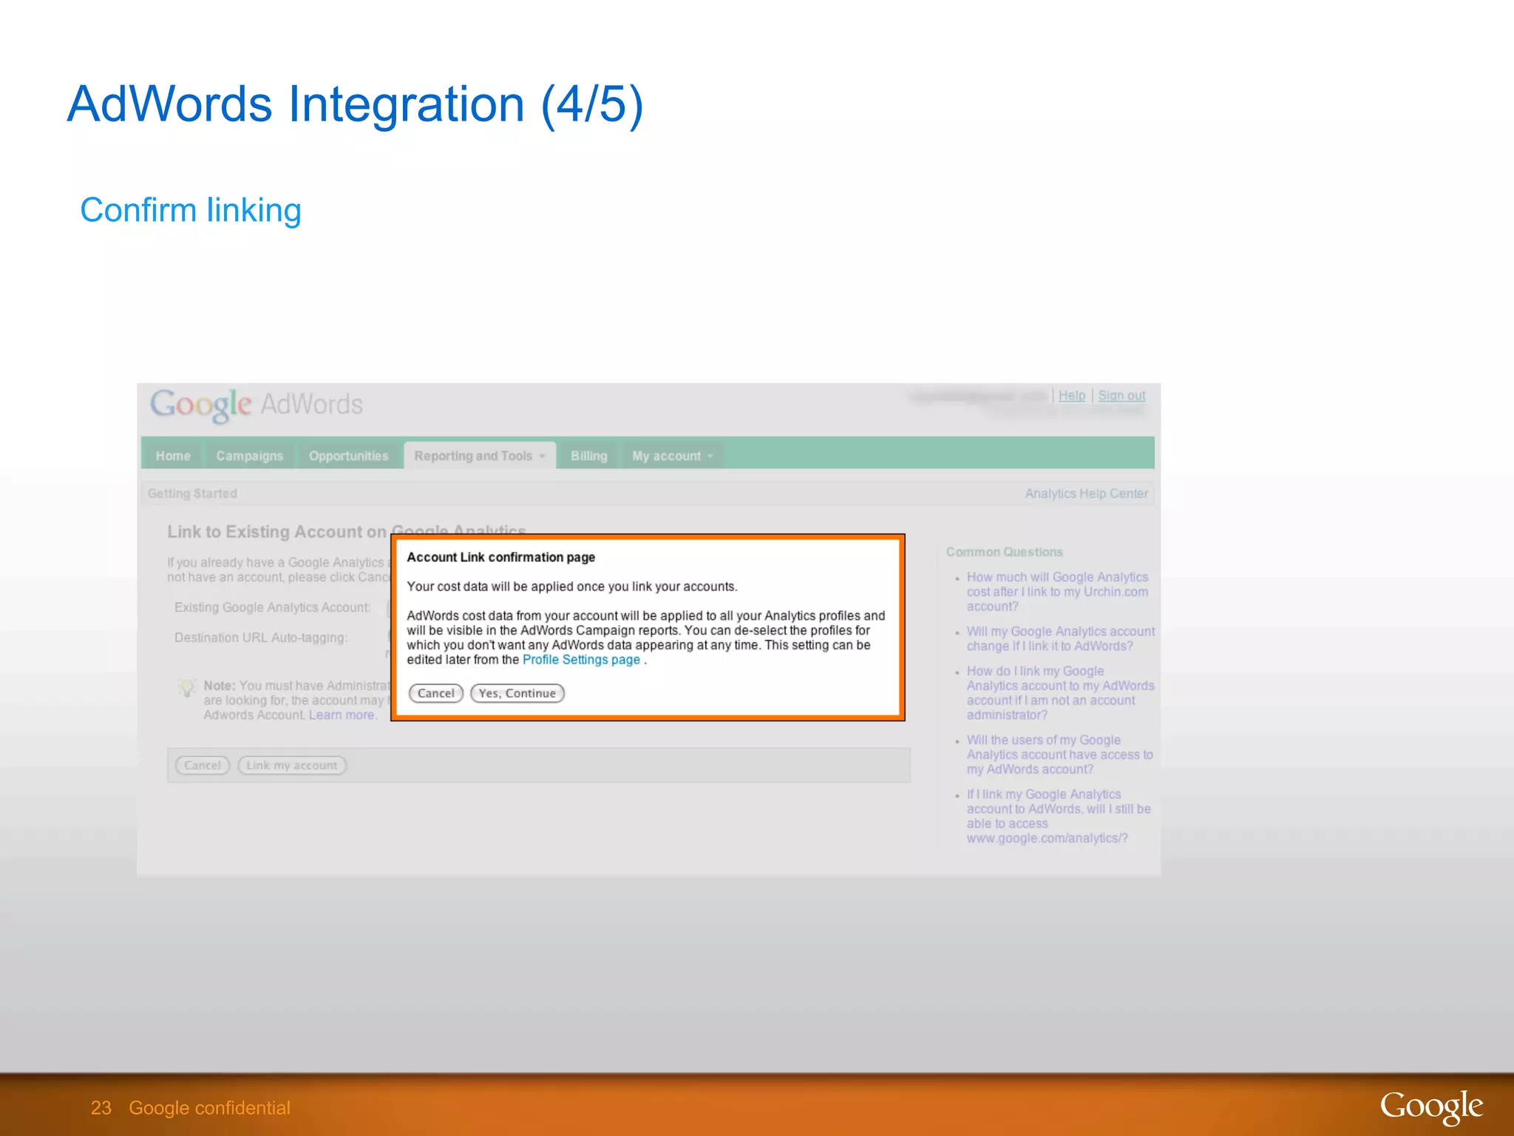Open question about users having AdWords access
1514x1136 pixels.
[x=1059, y=754]
